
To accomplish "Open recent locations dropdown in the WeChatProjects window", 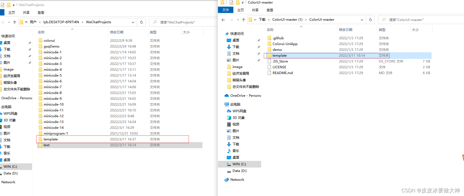I will (x=9, y=22).
